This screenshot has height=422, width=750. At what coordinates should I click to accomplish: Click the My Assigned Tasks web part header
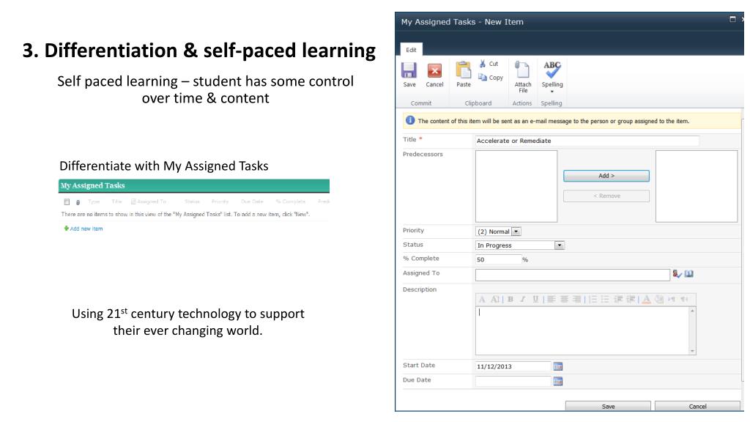[x=193, y=185]
